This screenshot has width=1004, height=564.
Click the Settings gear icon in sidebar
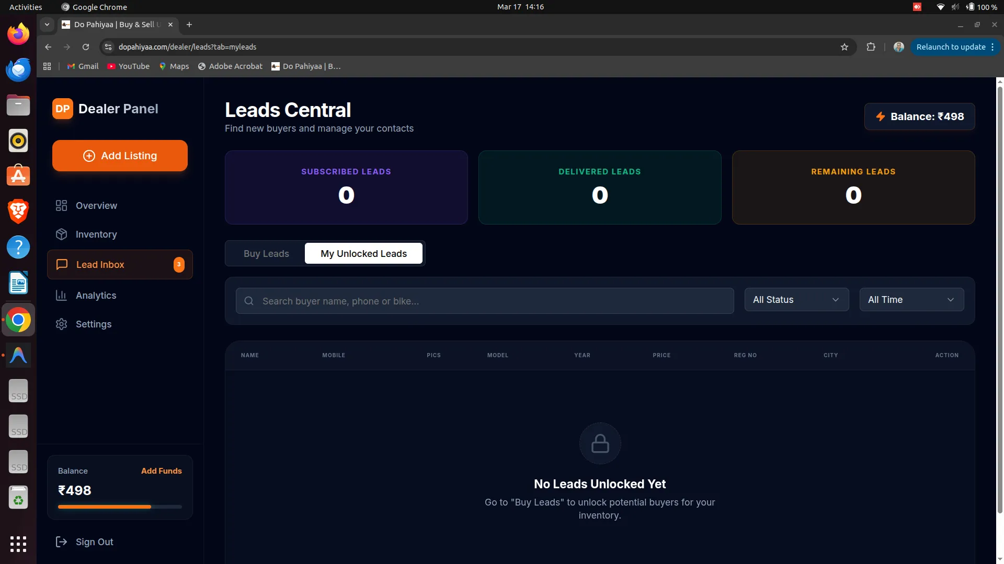pyautogui.click(x=61, y=324)
